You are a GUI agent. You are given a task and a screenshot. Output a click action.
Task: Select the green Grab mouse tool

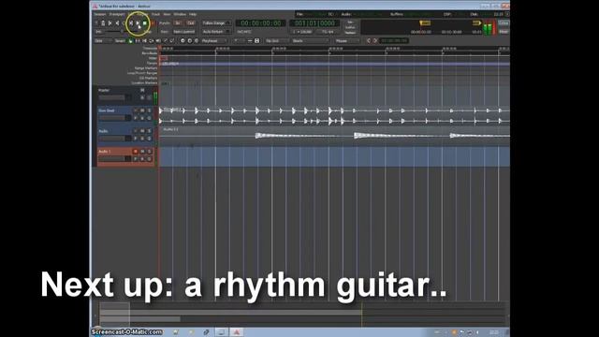coord(131,41)
